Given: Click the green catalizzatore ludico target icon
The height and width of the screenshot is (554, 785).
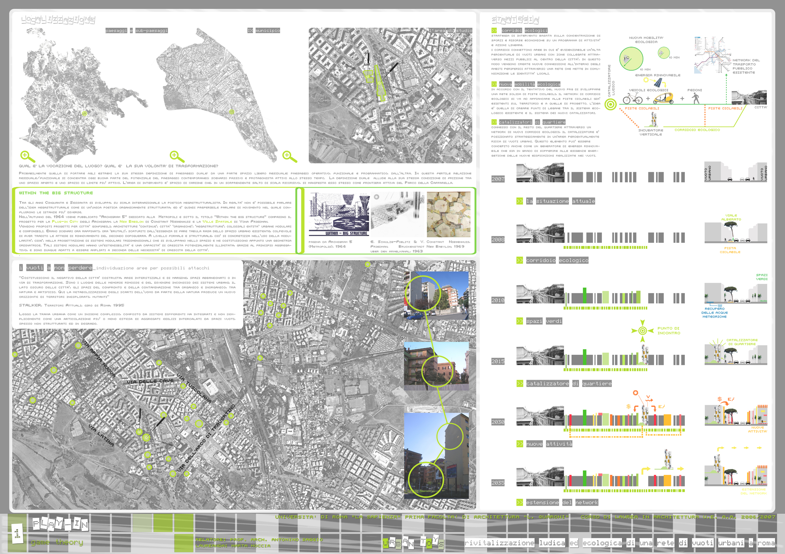Looking at the screenshot, I should coord(611,104).
